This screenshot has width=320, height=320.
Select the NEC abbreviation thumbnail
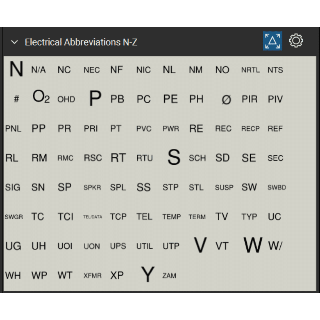[92, 70]
